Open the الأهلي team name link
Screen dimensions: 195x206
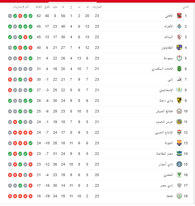tap(169, 16)
